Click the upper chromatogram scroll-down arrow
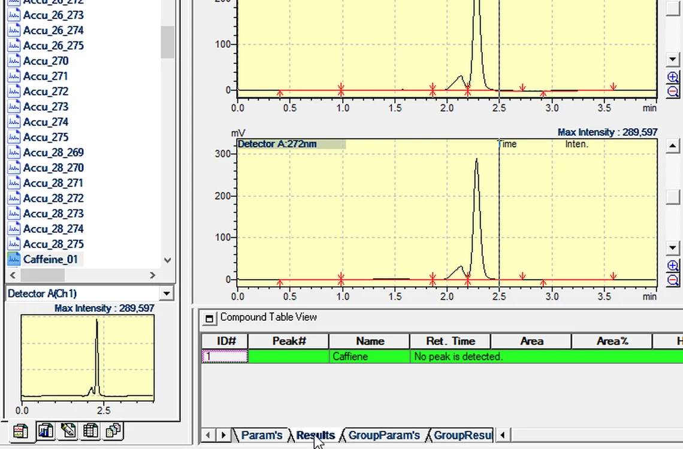The image size is (683, 449). pyautogui.click(x=673, y=59)
